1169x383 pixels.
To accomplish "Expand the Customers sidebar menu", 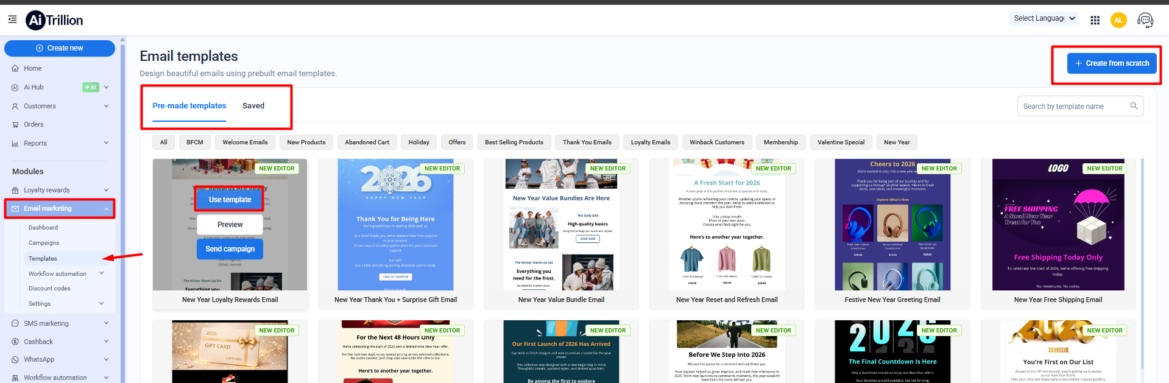I will click(106, 106).
